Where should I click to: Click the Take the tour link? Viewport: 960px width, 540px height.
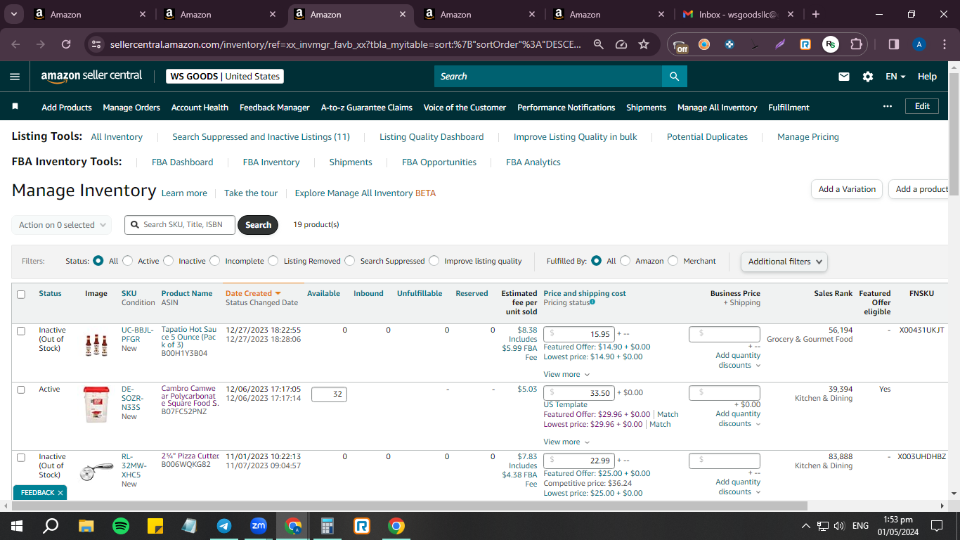[x=251, y=193]
